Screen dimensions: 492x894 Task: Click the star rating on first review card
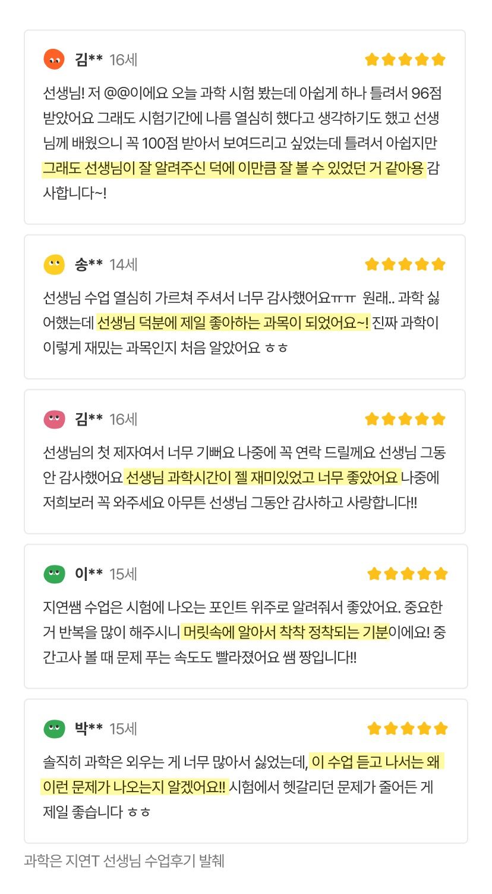click(405, 60)
